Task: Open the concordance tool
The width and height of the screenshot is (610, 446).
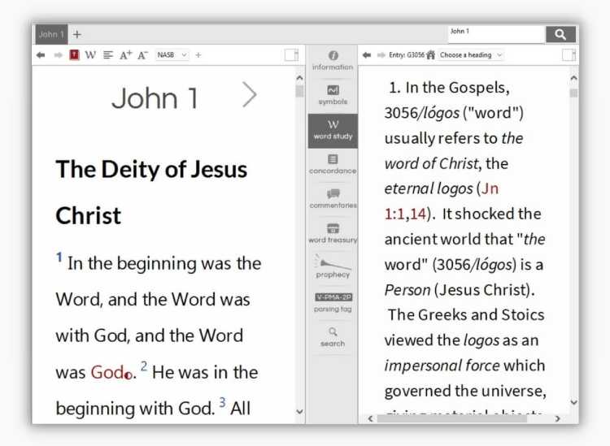Action: [x=333, y=164]
